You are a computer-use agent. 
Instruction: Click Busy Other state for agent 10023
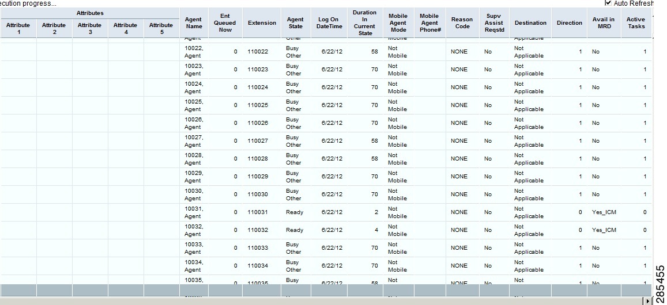click(x=293, y=70)
